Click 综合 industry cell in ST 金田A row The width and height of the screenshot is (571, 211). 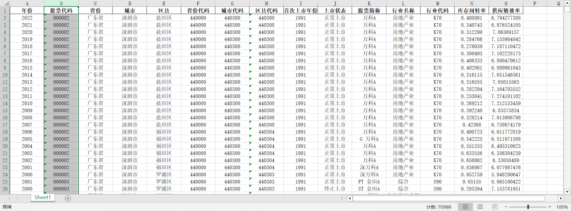(x=403, y=189)
